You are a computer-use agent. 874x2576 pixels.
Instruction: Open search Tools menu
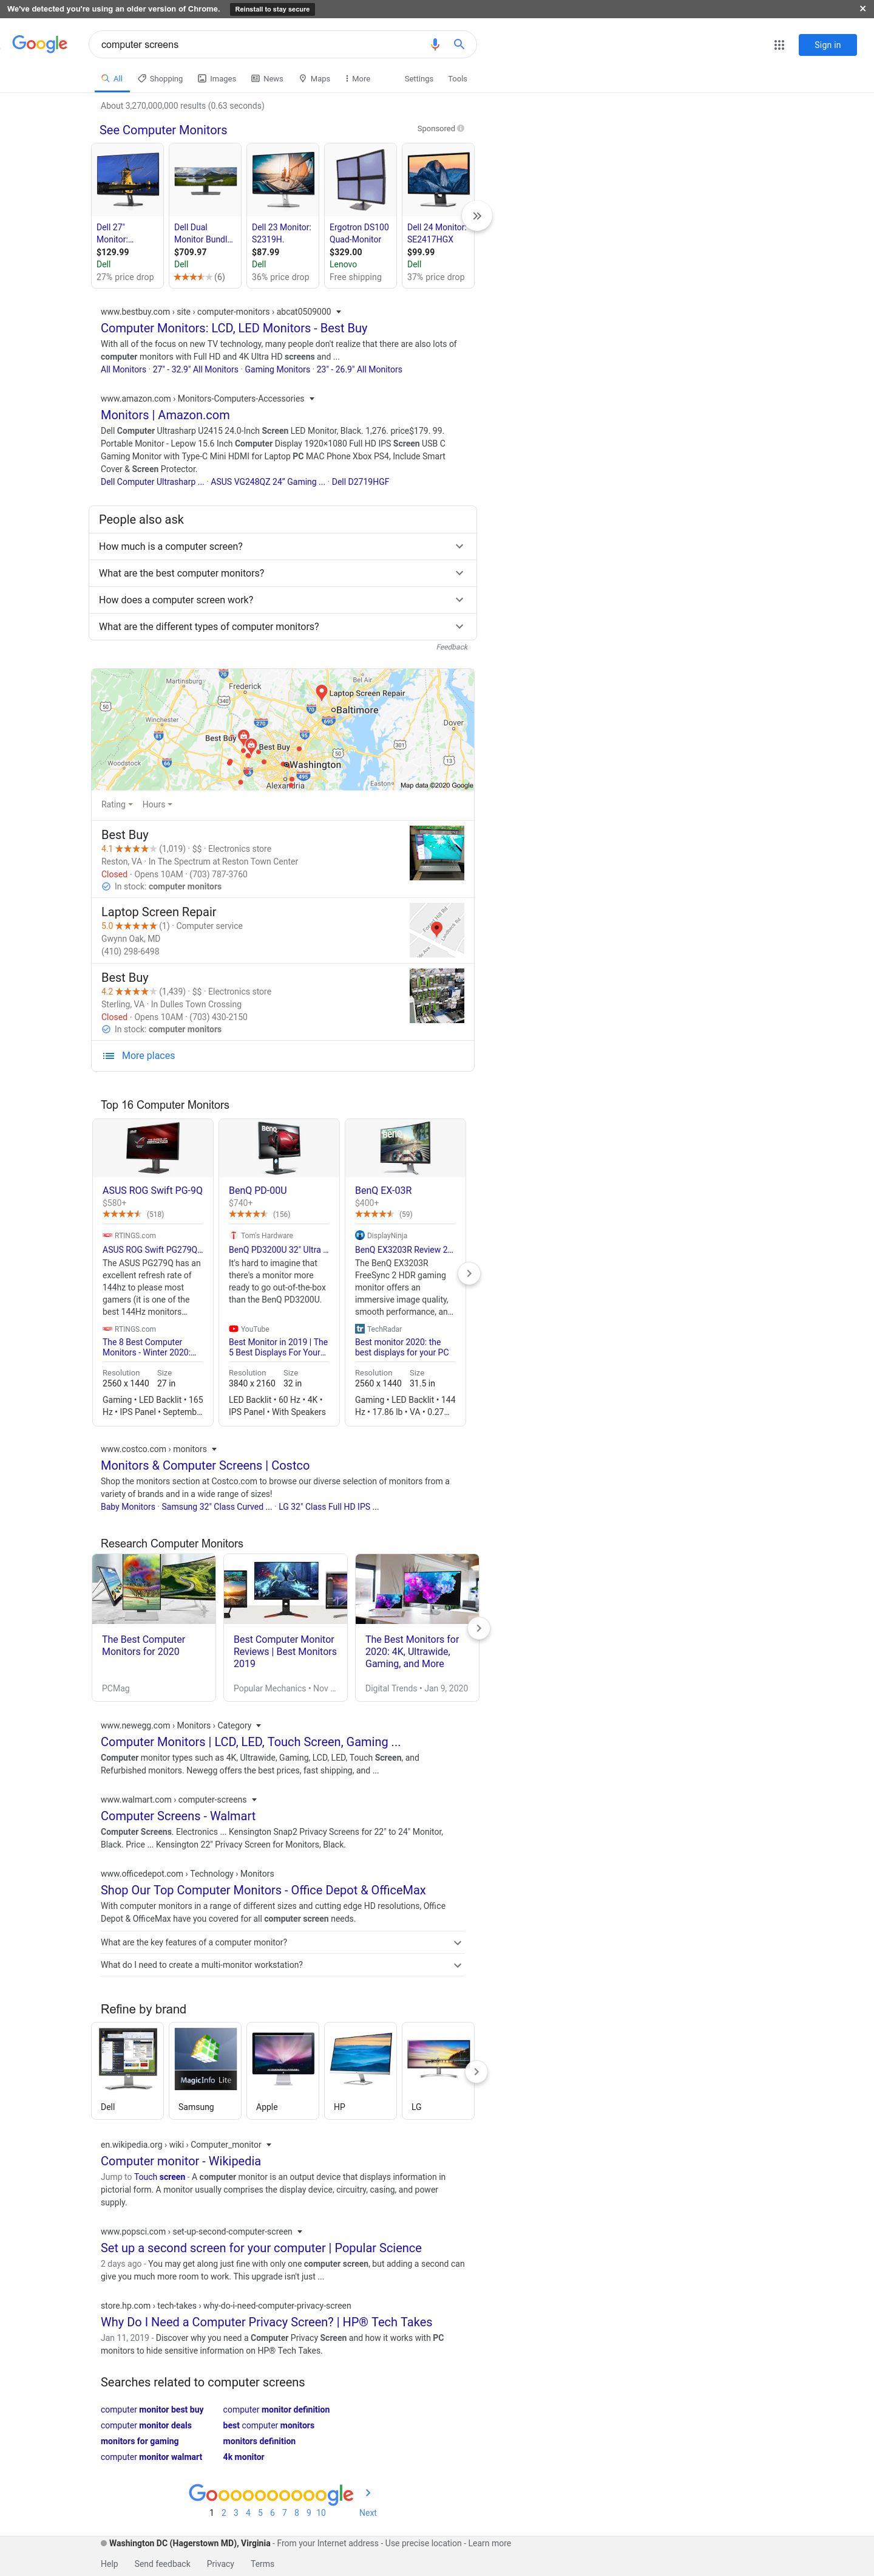(458, 78)
